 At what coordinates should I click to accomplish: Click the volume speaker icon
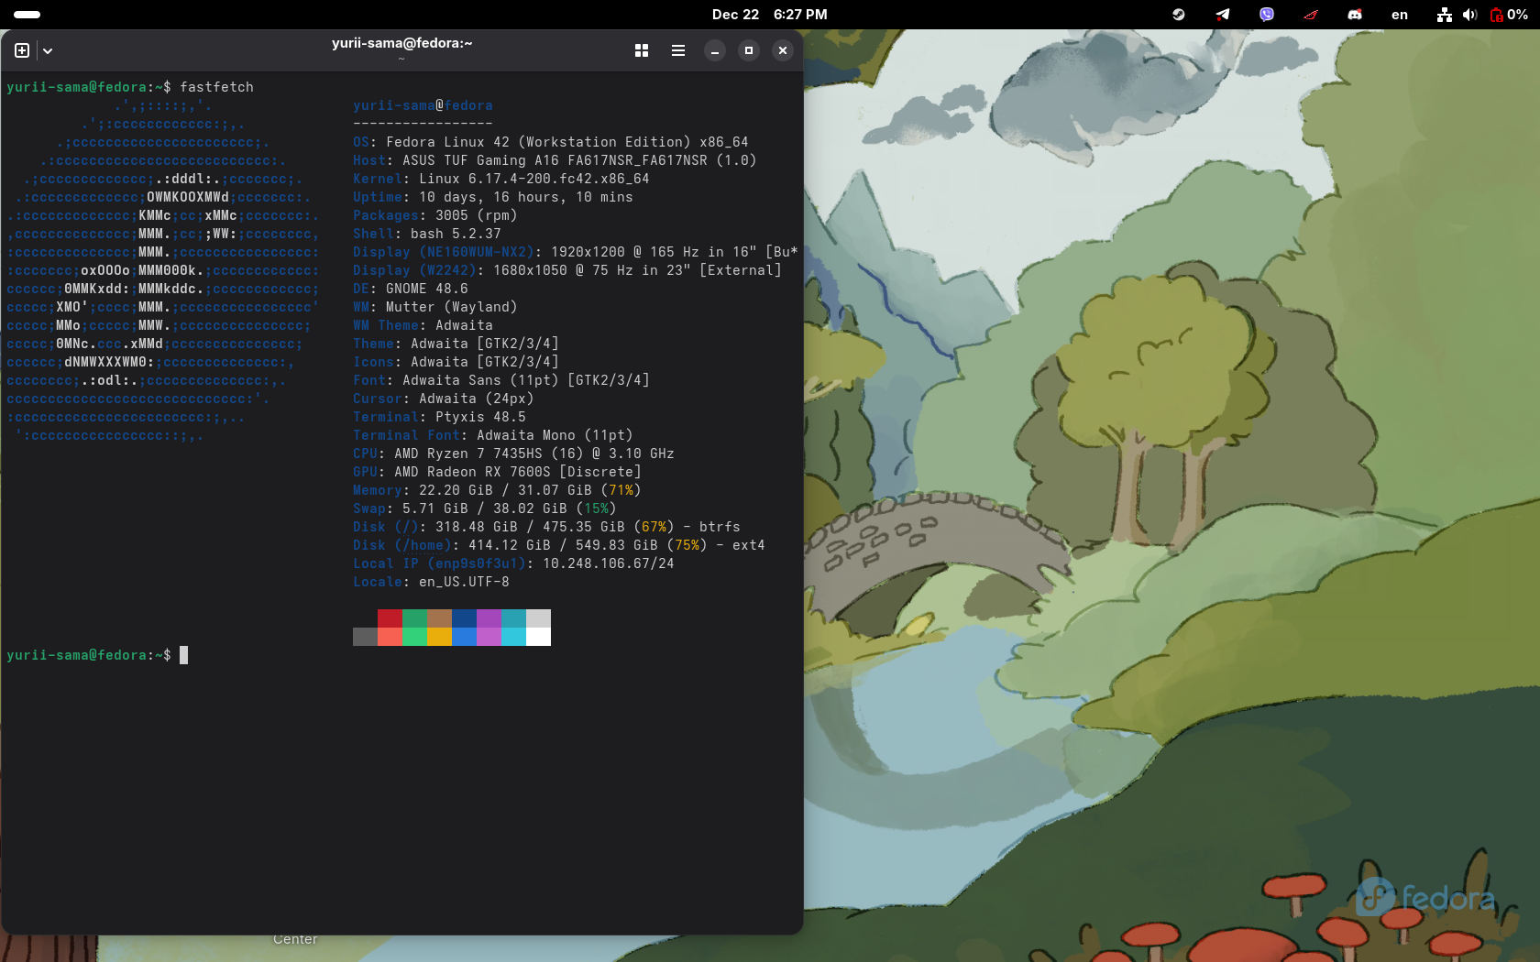[1469, 15]
